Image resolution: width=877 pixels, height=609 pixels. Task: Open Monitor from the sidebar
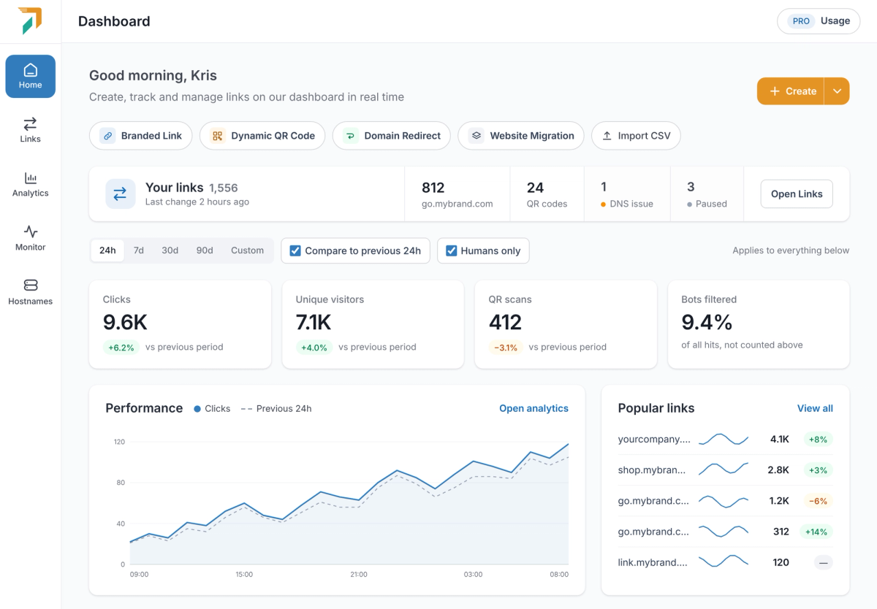pyautogui.click(x=30, y=238)
